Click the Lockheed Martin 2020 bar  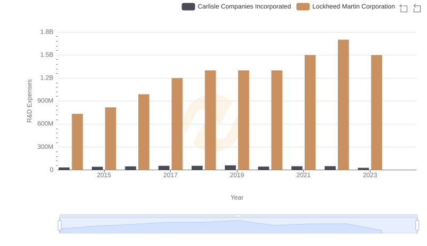click(x=276, y=120)
